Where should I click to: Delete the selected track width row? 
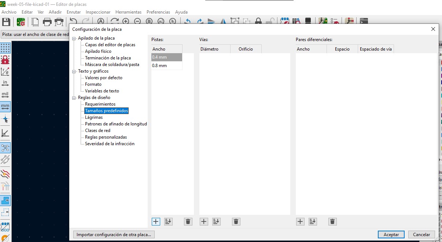point(188,221)
